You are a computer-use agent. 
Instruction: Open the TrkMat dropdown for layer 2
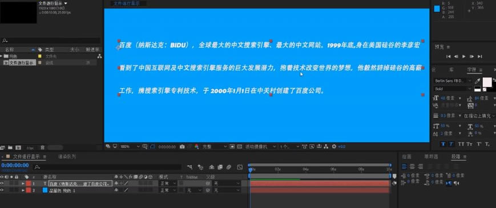pyautogui.click(x=194, y=190)
